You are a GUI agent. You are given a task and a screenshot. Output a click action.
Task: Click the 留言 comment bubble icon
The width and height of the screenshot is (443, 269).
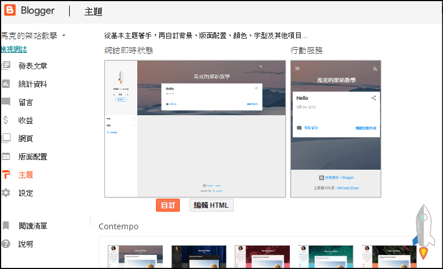(6, 102)
